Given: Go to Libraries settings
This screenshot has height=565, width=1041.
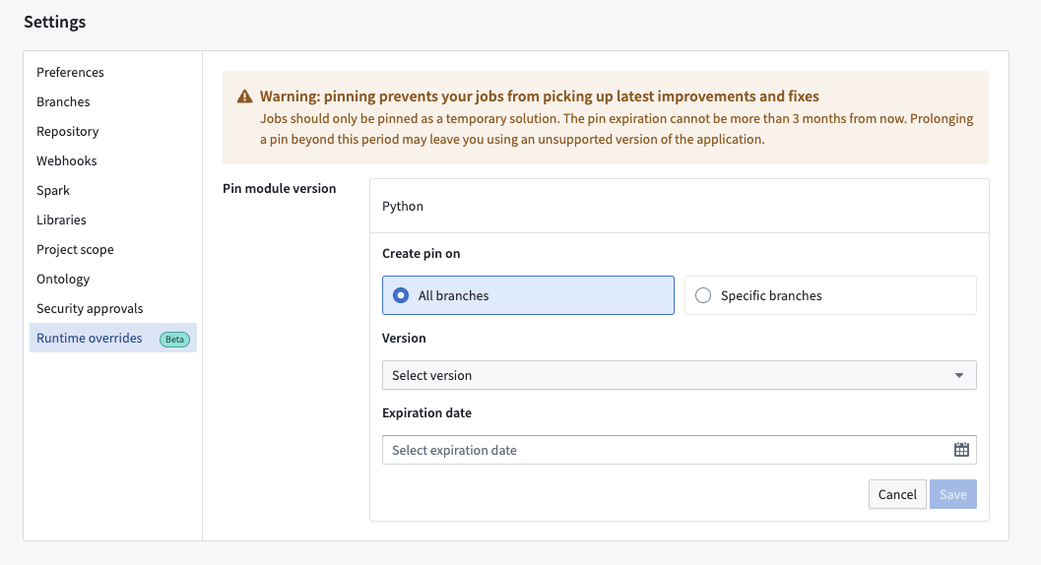Looking at the screenshot, I should pos(61,220).
